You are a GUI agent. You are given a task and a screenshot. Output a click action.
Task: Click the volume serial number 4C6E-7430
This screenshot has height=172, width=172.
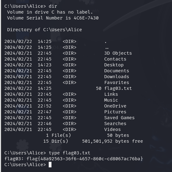coord(86,18)
